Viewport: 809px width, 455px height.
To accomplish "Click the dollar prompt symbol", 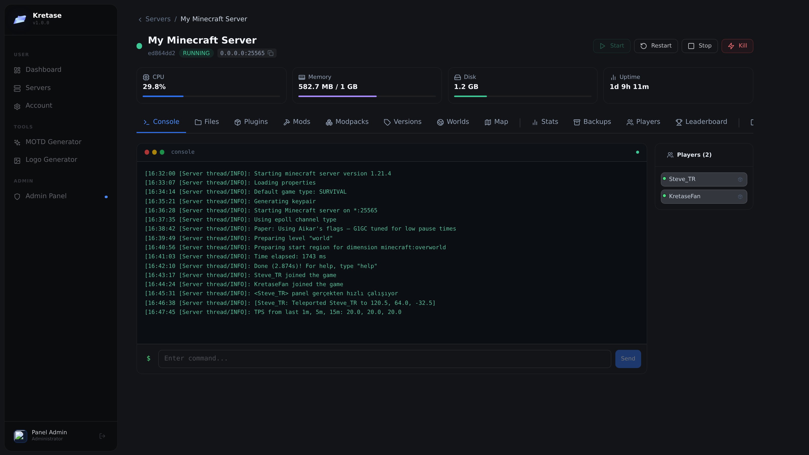I will [149, 359].
